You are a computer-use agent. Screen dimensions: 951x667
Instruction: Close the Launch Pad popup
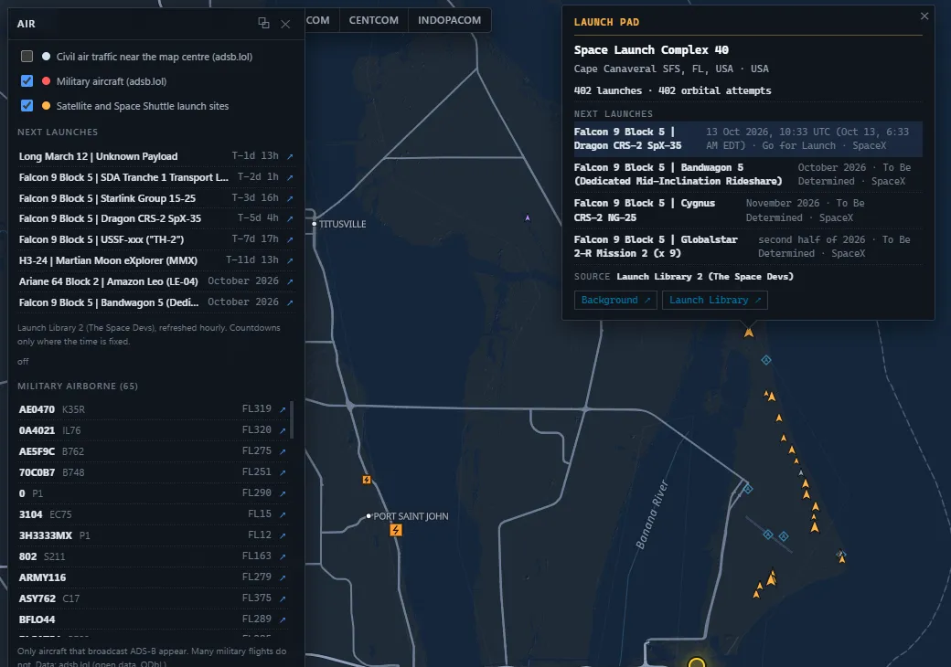924,16
